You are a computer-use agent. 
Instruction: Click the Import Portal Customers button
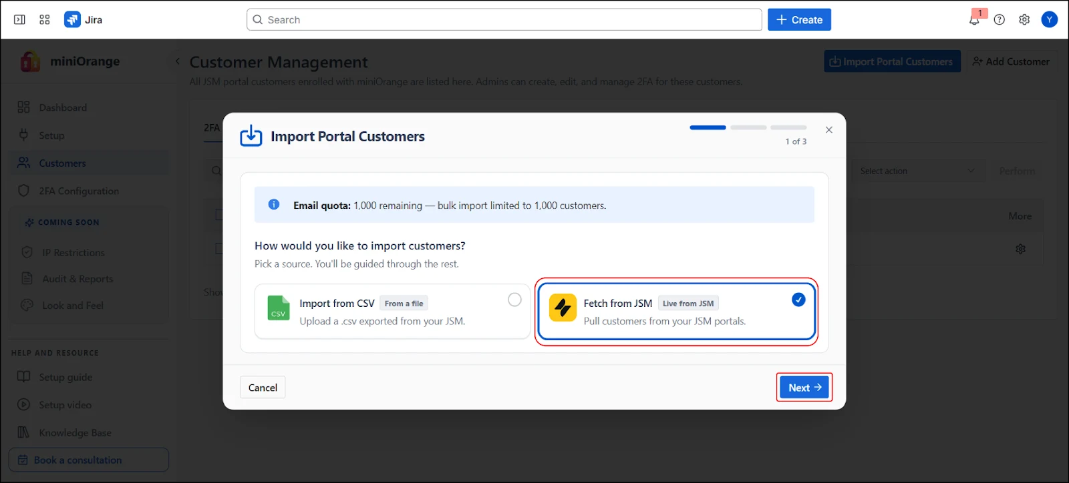pos(892,61)
